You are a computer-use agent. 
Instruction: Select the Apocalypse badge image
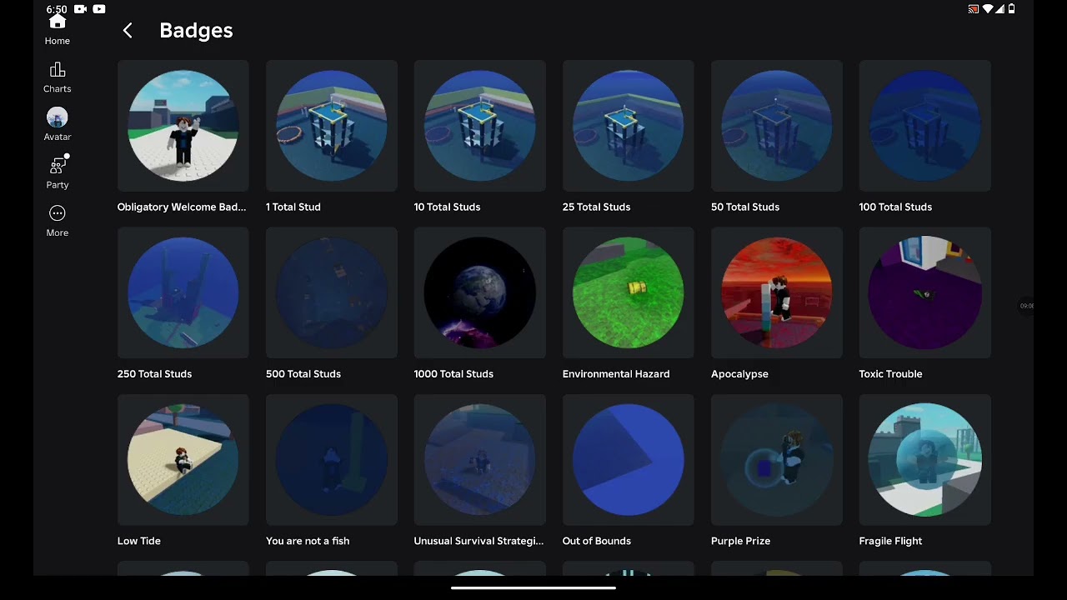[777, 292]
